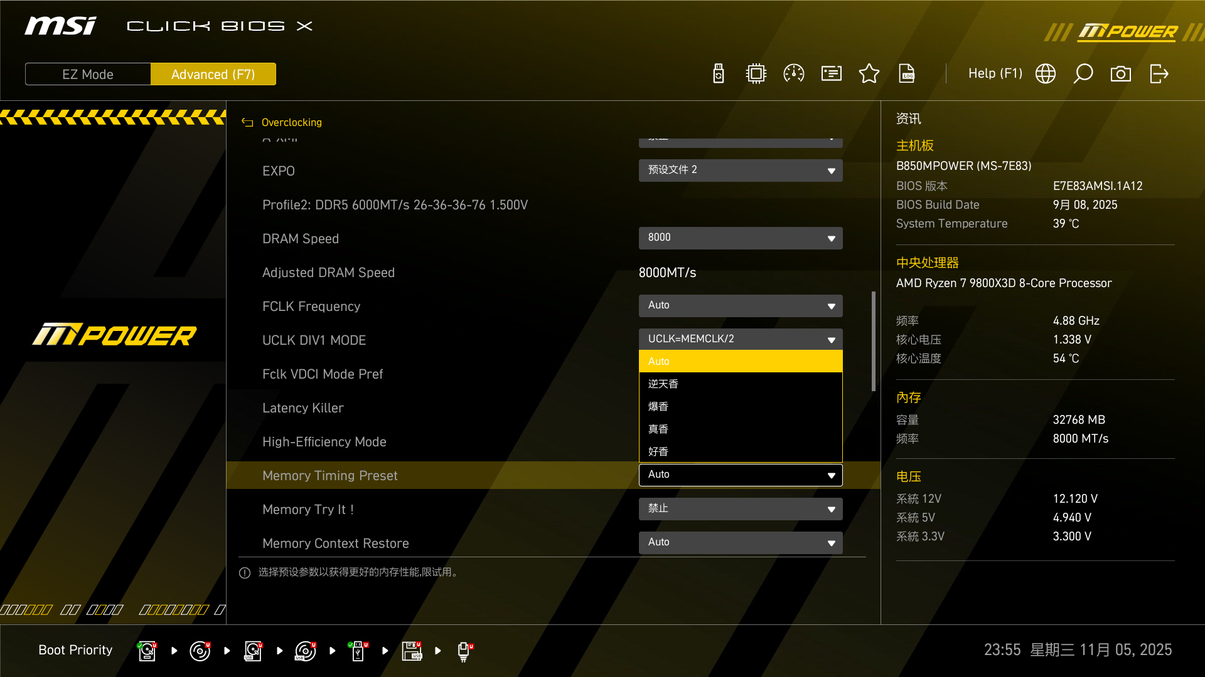Change language via the globe icon
This screenshot has height=677, width=1205.
pyautogui.click(x=1046, y=73)
